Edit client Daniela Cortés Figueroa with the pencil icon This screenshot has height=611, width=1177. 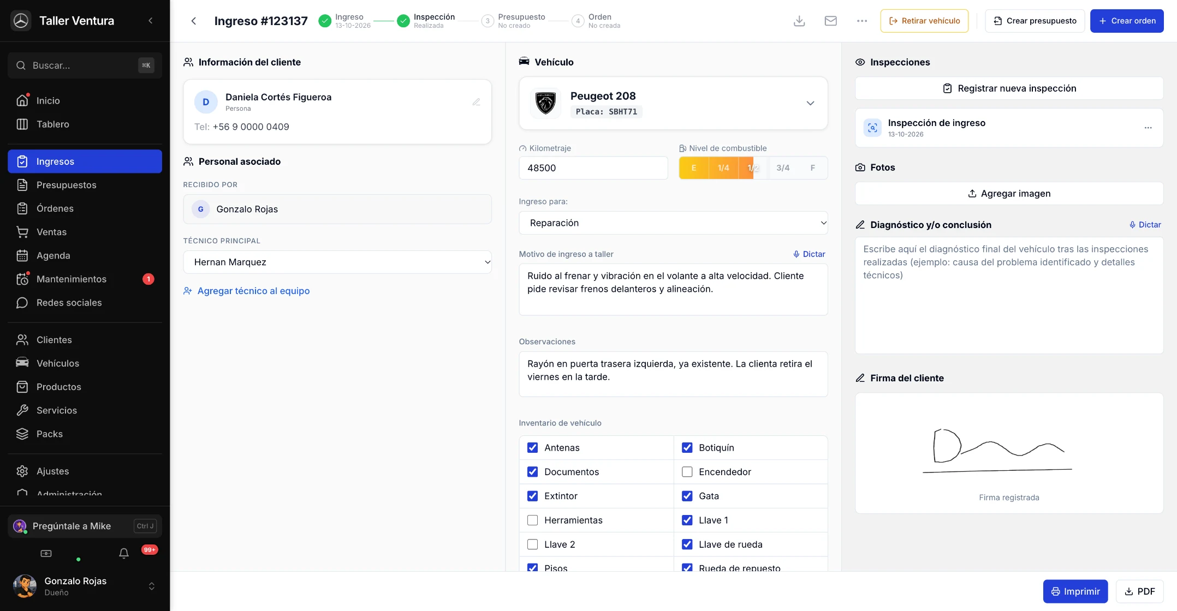(476, 102)
